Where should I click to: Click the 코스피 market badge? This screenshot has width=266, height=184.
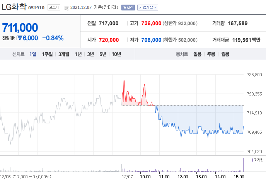(x=54, y=7)
